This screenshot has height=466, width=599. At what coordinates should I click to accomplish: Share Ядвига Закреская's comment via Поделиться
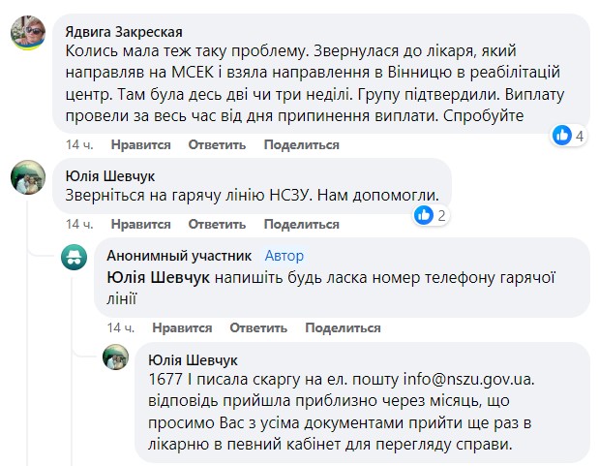(301, 144)
